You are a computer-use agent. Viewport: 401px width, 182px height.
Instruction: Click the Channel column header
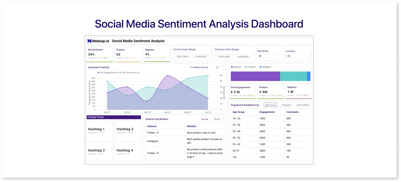165,126
